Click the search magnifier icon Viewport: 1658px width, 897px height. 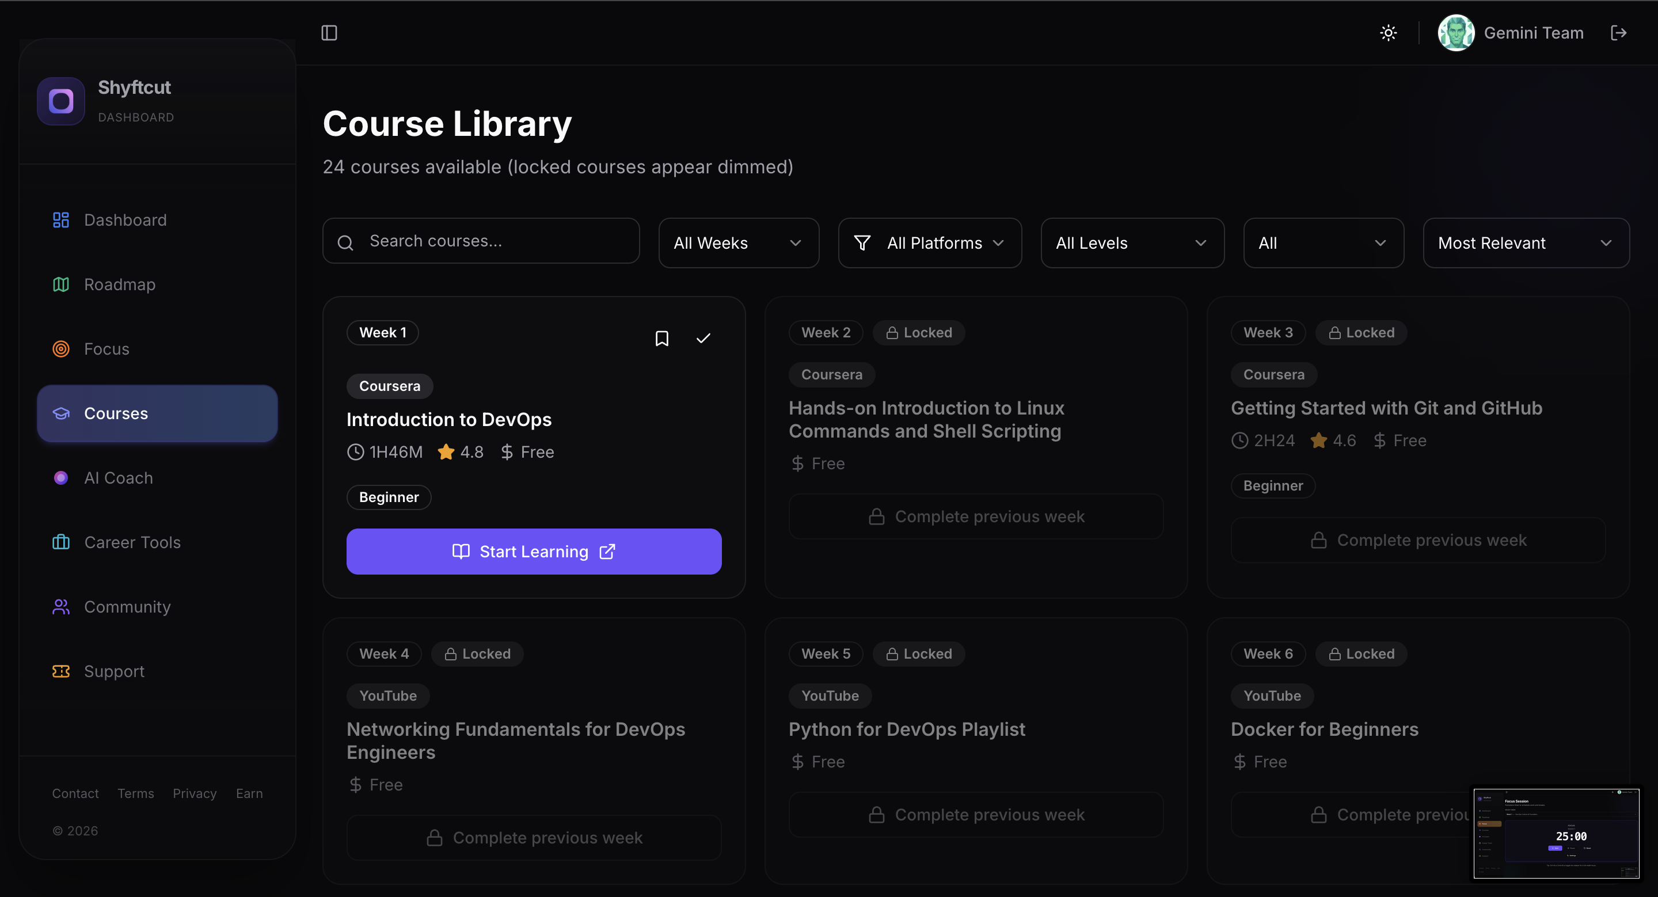click(x=345, y=242)
